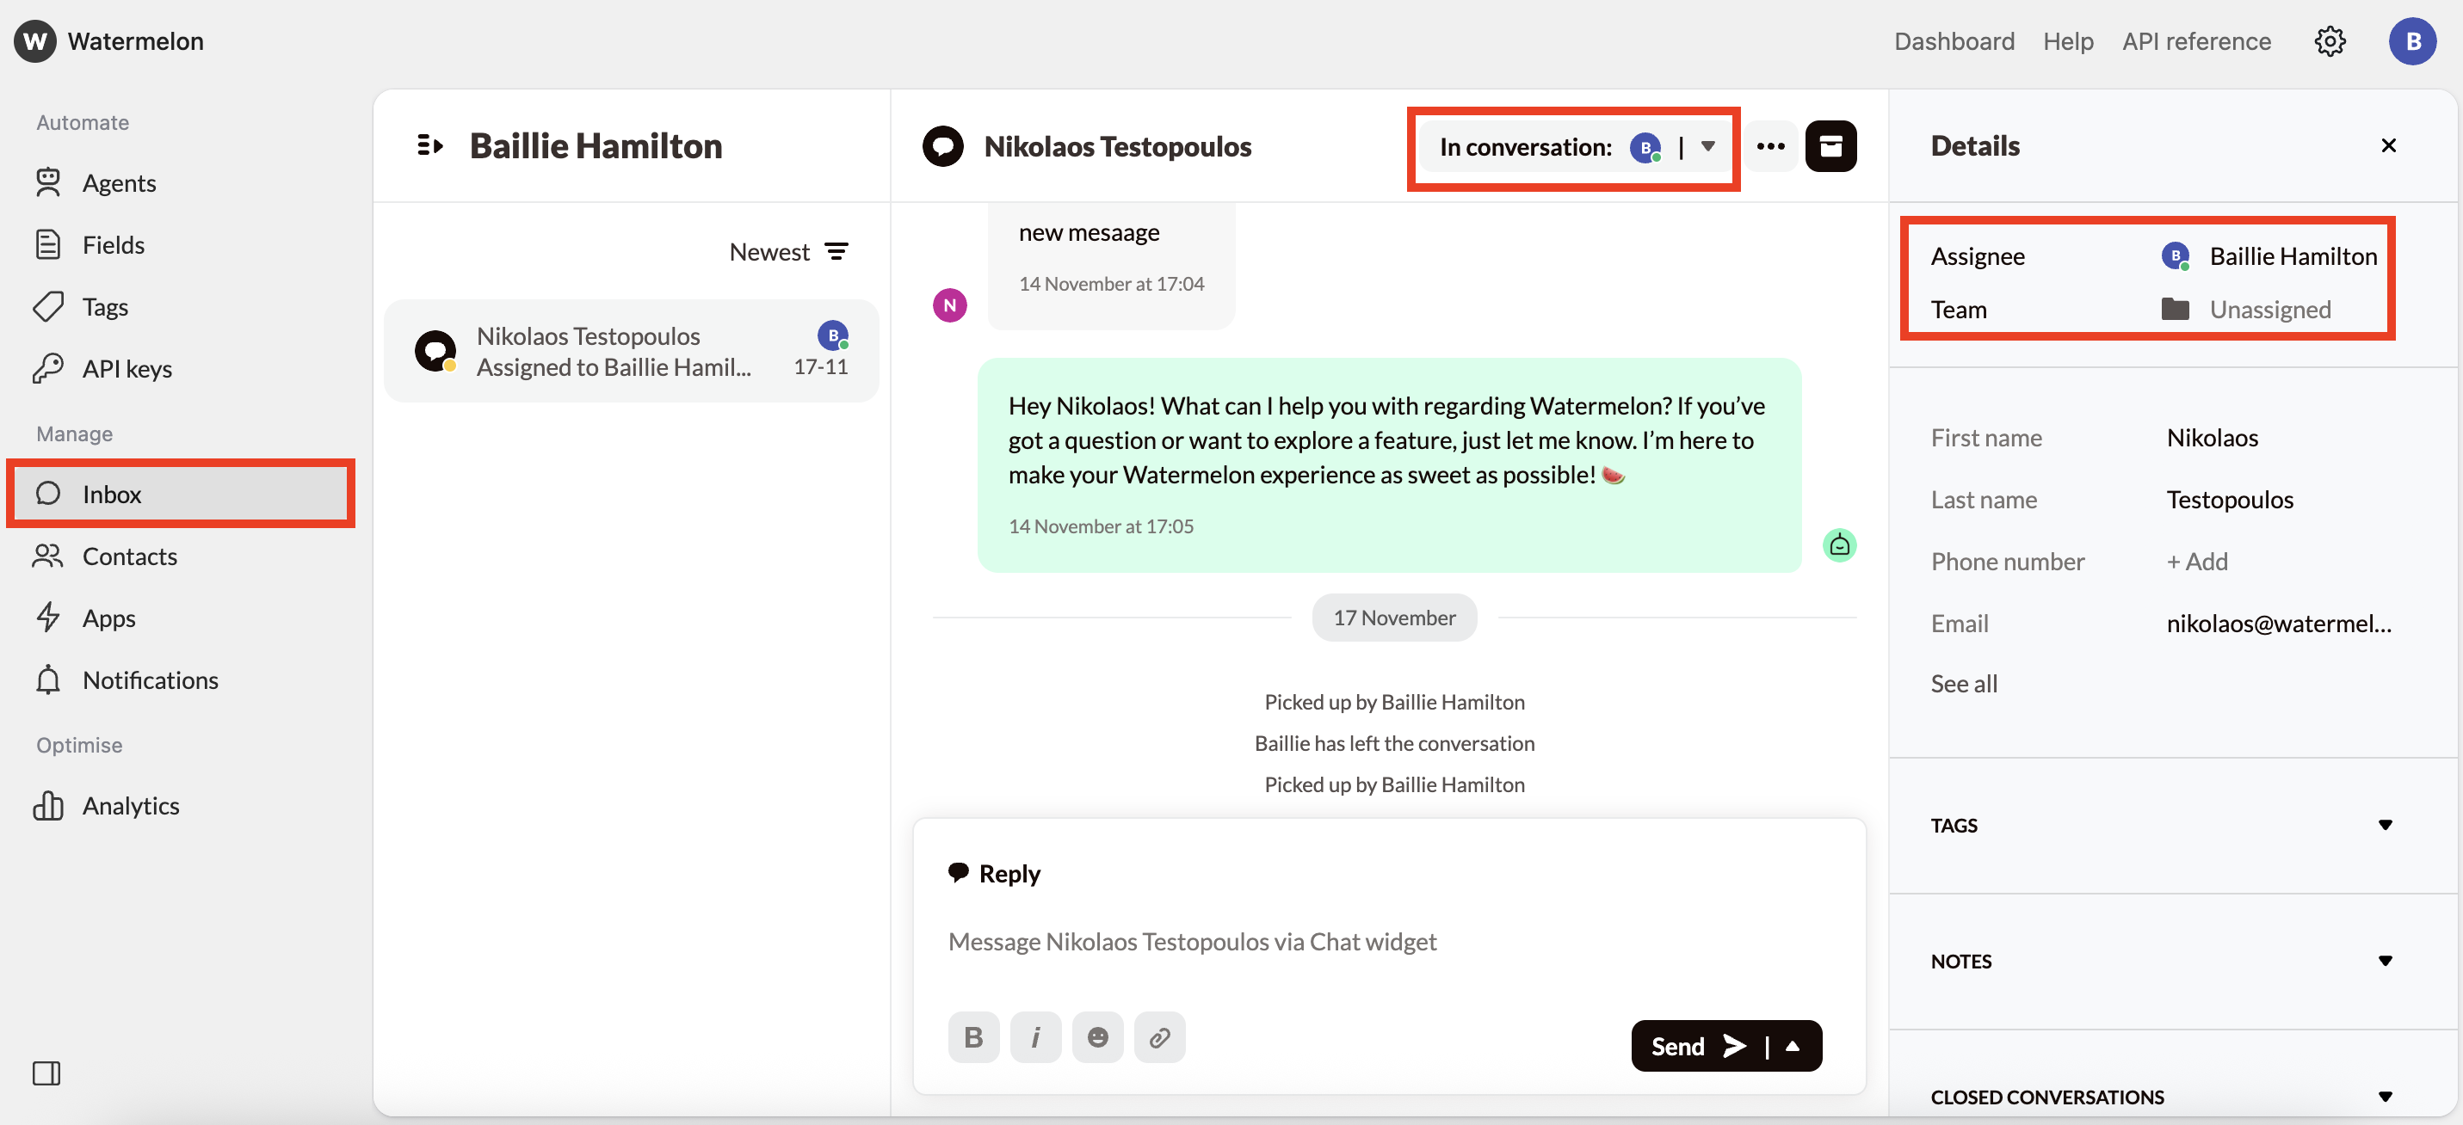Click the inbox list menu icon
The image size is (2463, 1125).
pos(430,145)
